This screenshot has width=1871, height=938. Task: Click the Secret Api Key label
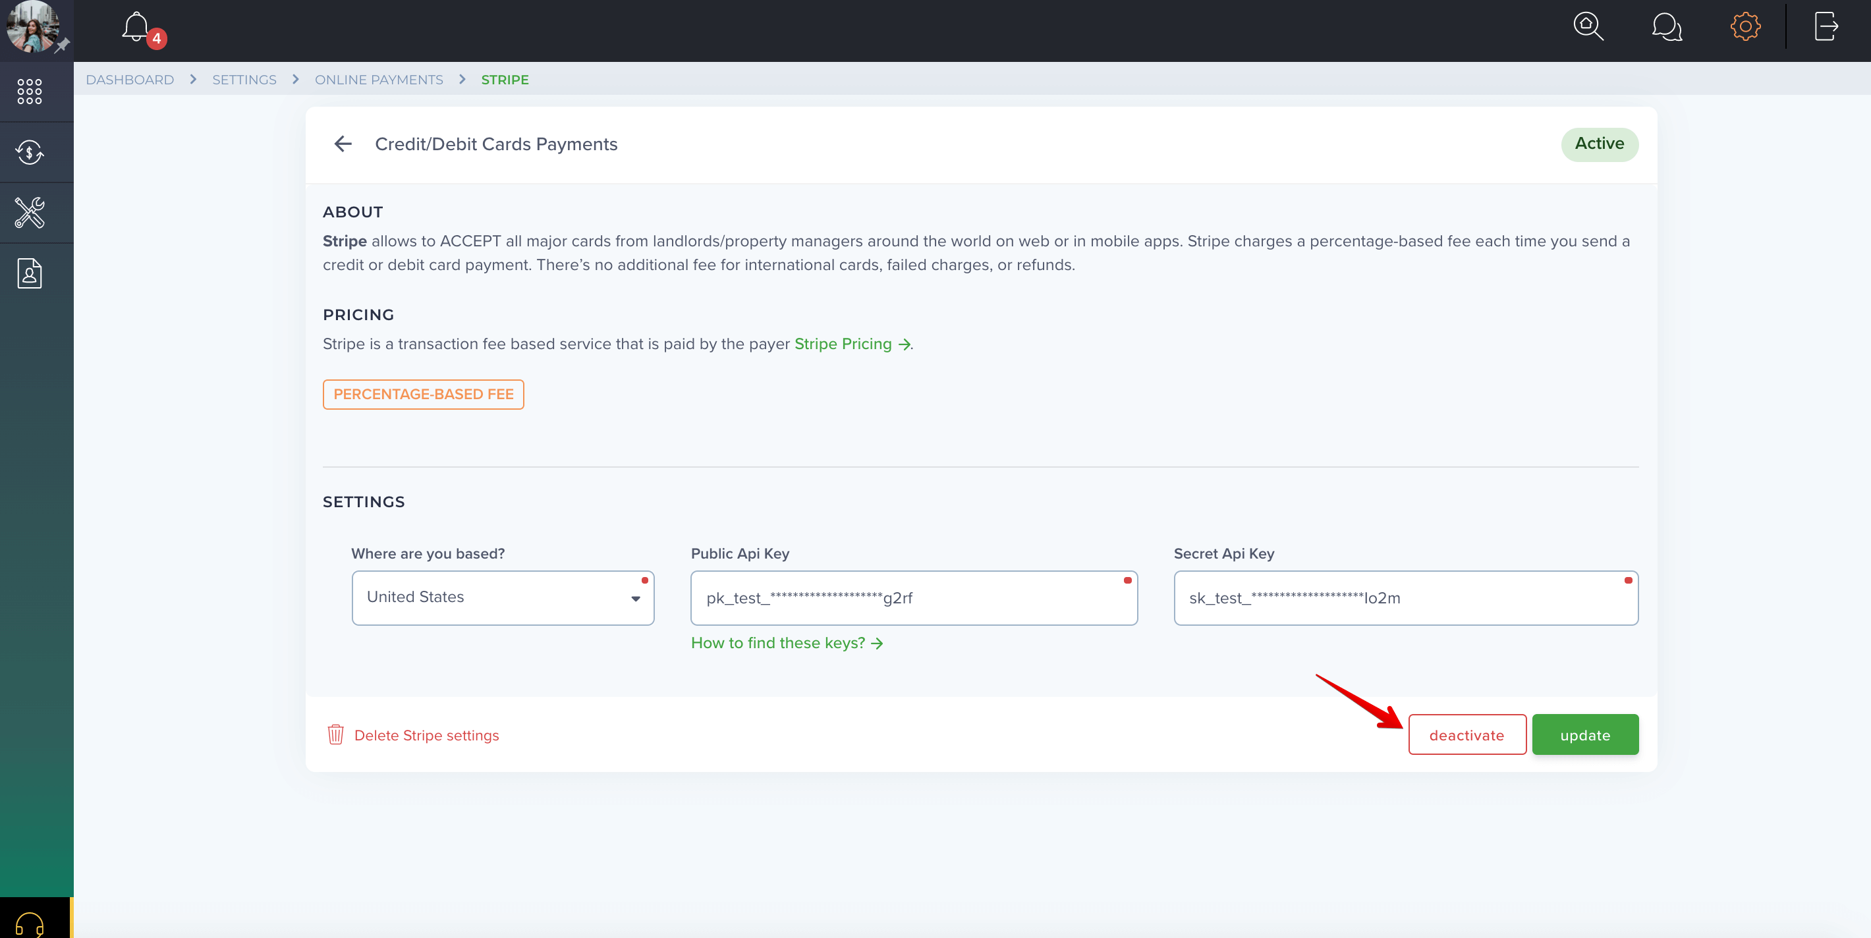[x=1224, y=553]
